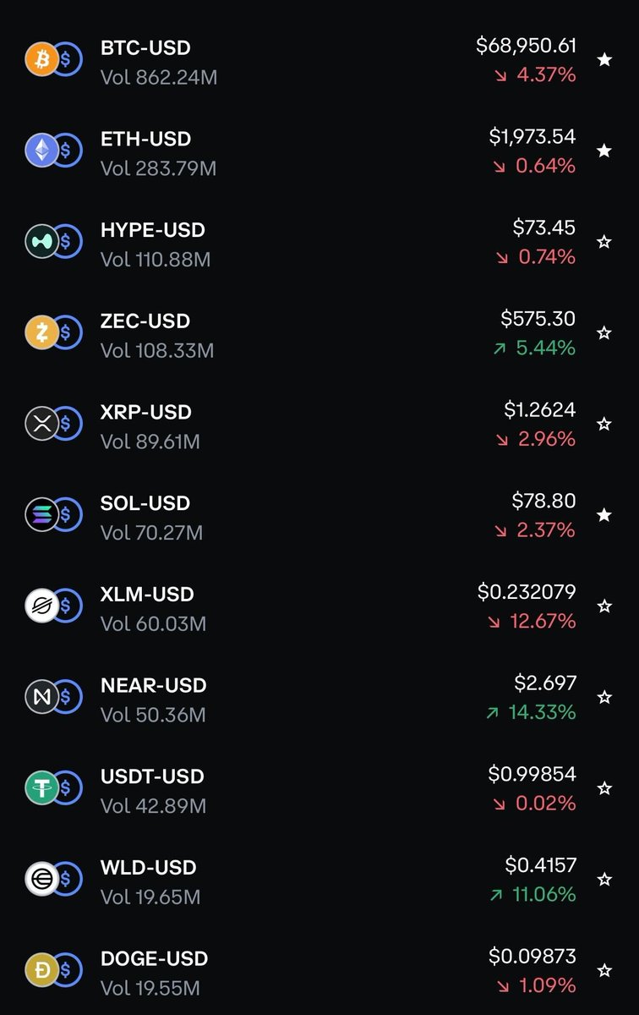This screenshot has width=639, height=1015.
Task: Open the Tether USDT icon
Action: 41,788
